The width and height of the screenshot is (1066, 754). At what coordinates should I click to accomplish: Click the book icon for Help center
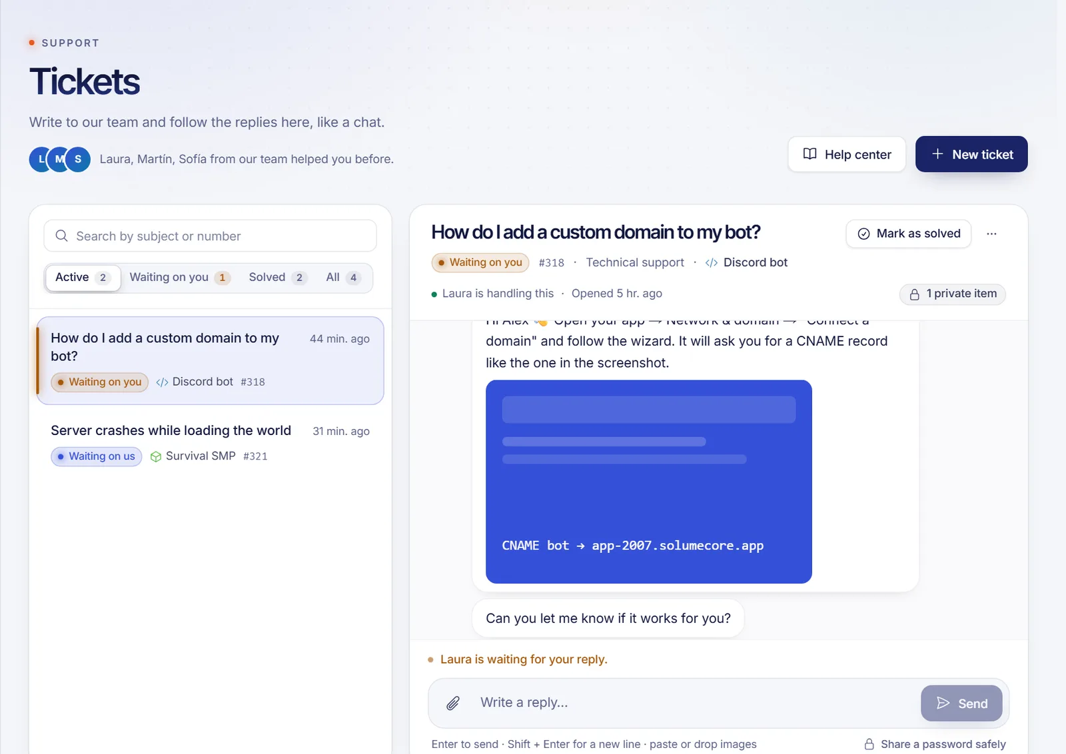click(810, 154)
